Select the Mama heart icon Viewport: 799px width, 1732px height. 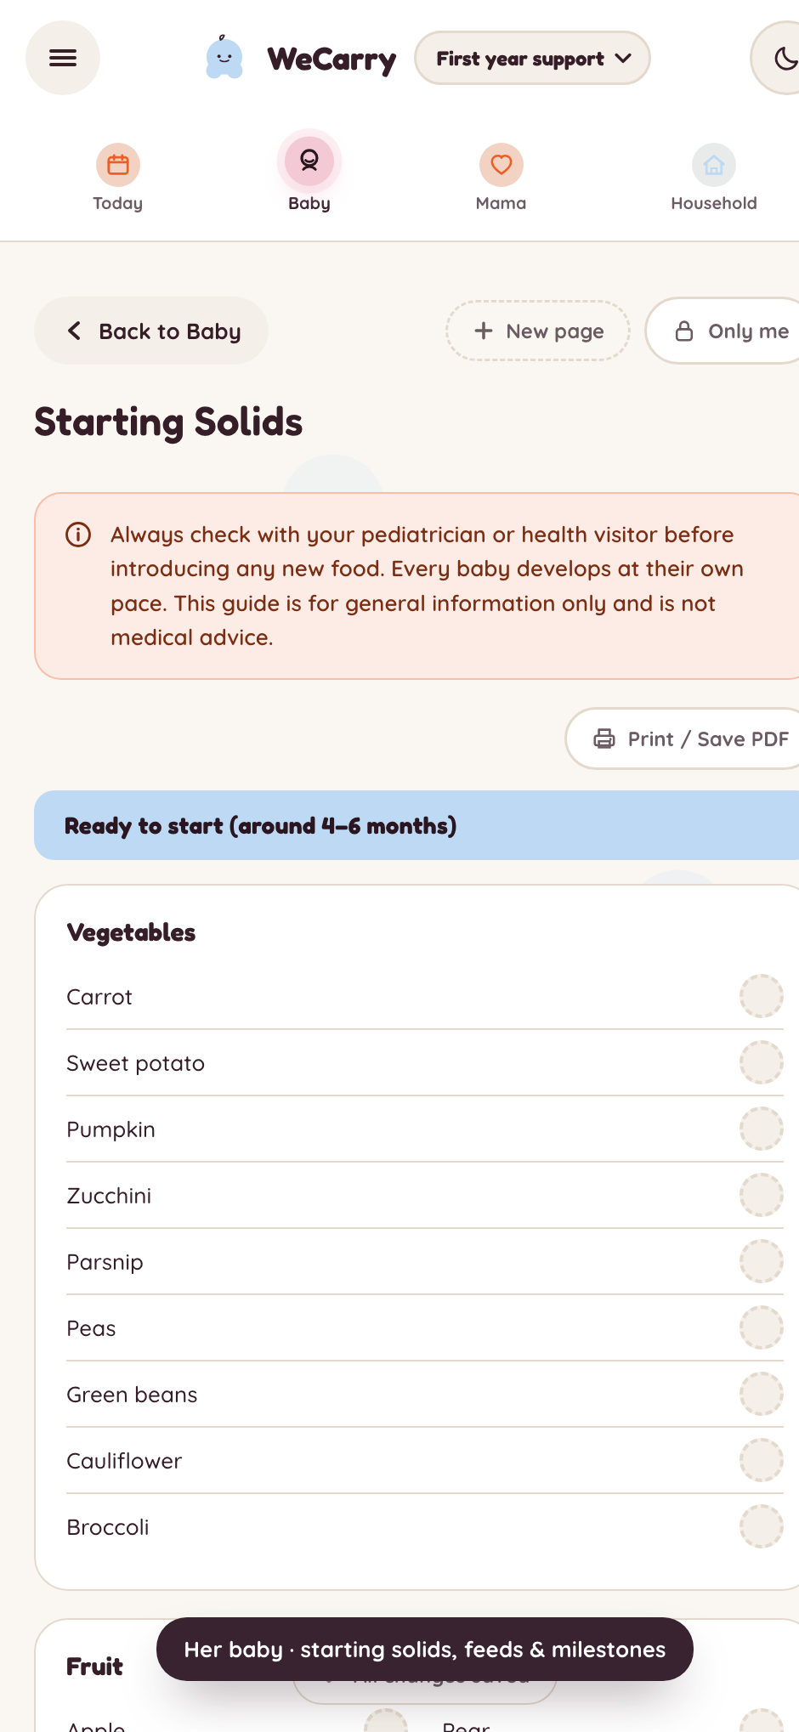[501, 165]
